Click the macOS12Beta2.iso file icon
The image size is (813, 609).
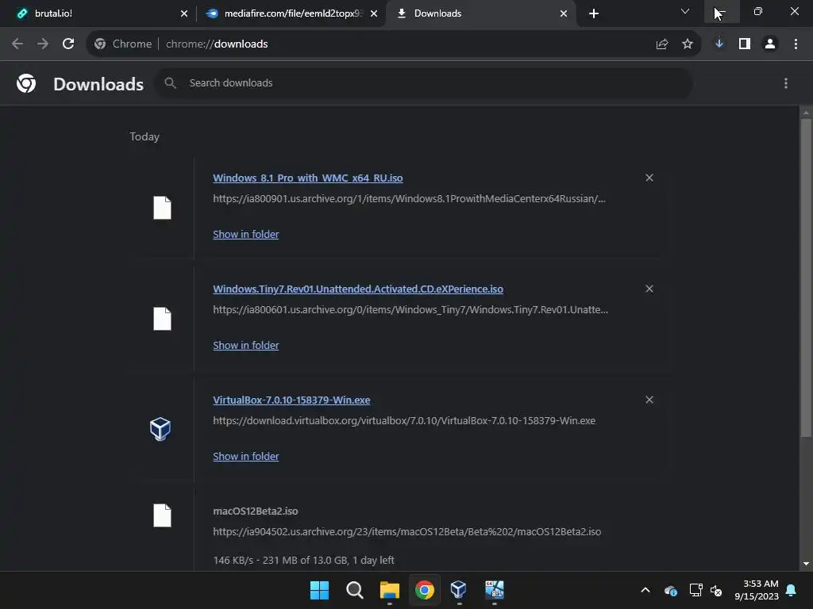coord(162,515)
